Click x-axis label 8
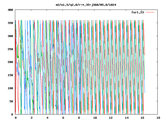162x121 pixels. (79, 118)
